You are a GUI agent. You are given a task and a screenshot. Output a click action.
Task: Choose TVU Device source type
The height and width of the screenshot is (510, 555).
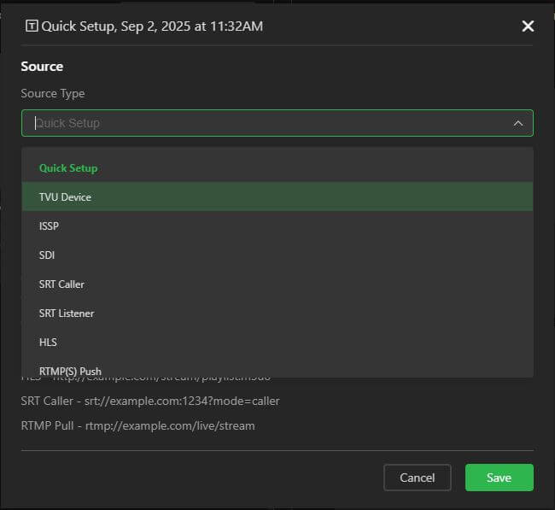coord(65,197)
